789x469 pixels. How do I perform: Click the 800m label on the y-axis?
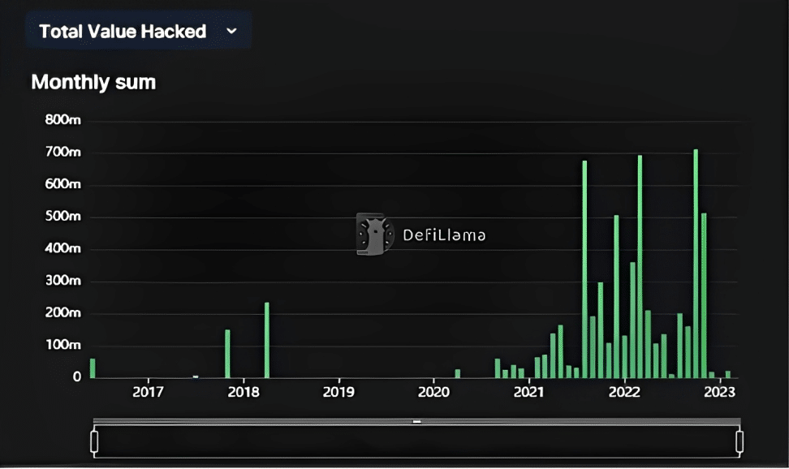pos(63,120)
